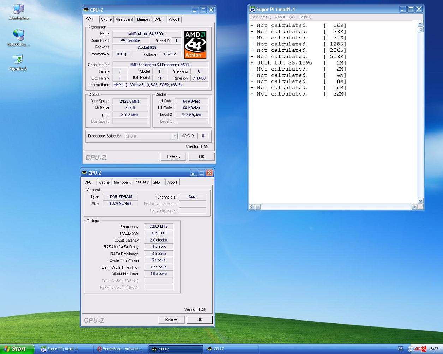Viewport: 443px width, 354px height.
Task: Open the Cache tab in upper CPU-Z
Action: (106, 19)
